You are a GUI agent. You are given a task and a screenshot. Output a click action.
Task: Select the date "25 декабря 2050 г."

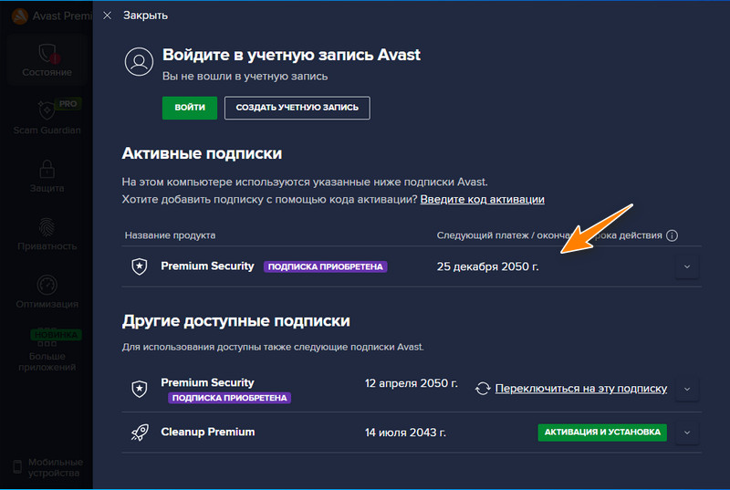[487, 266]
